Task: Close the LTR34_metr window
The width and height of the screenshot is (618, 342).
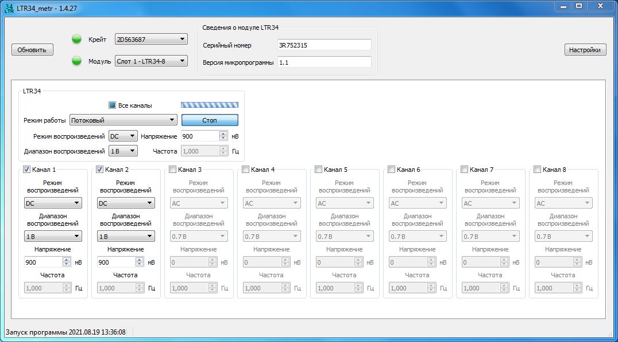Action: (x=600, y=6)
